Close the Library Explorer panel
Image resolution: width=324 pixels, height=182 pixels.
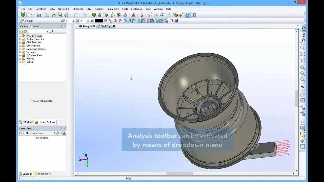65,26
